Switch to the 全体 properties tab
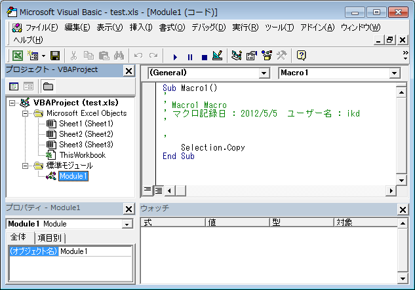The image size is (415, 290). click(18, 237)
